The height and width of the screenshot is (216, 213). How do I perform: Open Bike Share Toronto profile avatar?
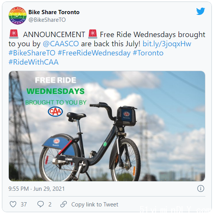coord(18,16)
